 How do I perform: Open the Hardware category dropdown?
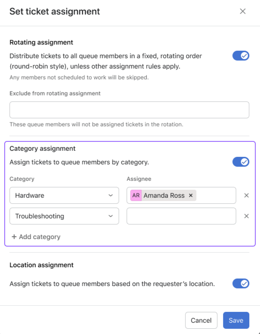click(x=64, y=195)
